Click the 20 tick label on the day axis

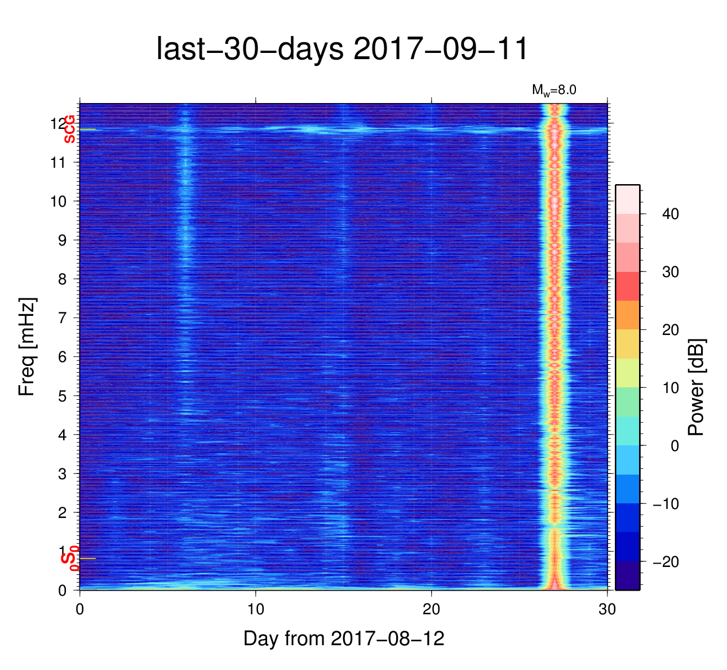click(432, 610)
